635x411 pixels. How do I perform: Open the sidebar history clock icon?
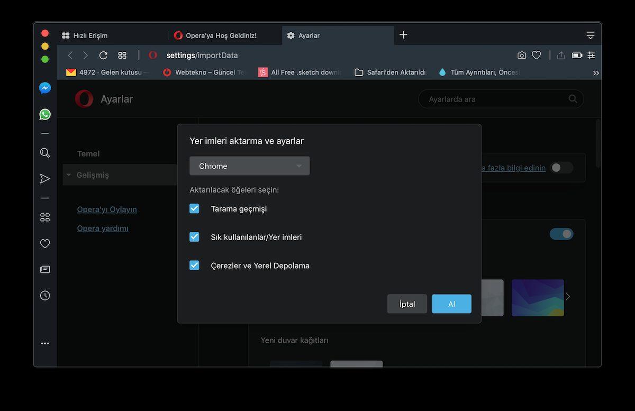click(x=45, y=296)
